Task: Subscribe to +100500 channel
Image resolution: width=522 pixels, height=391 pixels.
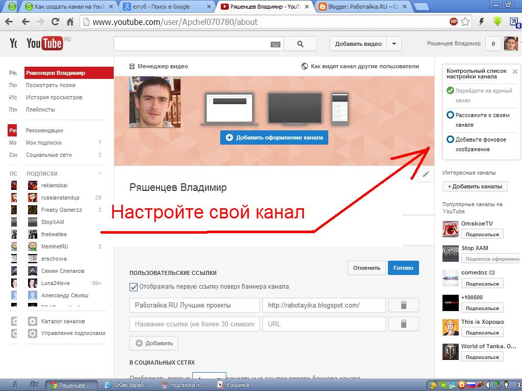Action: 482,308
